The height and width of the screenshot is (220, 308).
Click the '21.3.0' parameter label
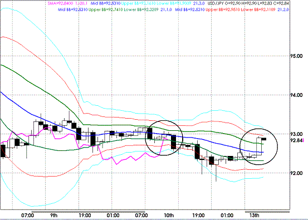(199, 3)
